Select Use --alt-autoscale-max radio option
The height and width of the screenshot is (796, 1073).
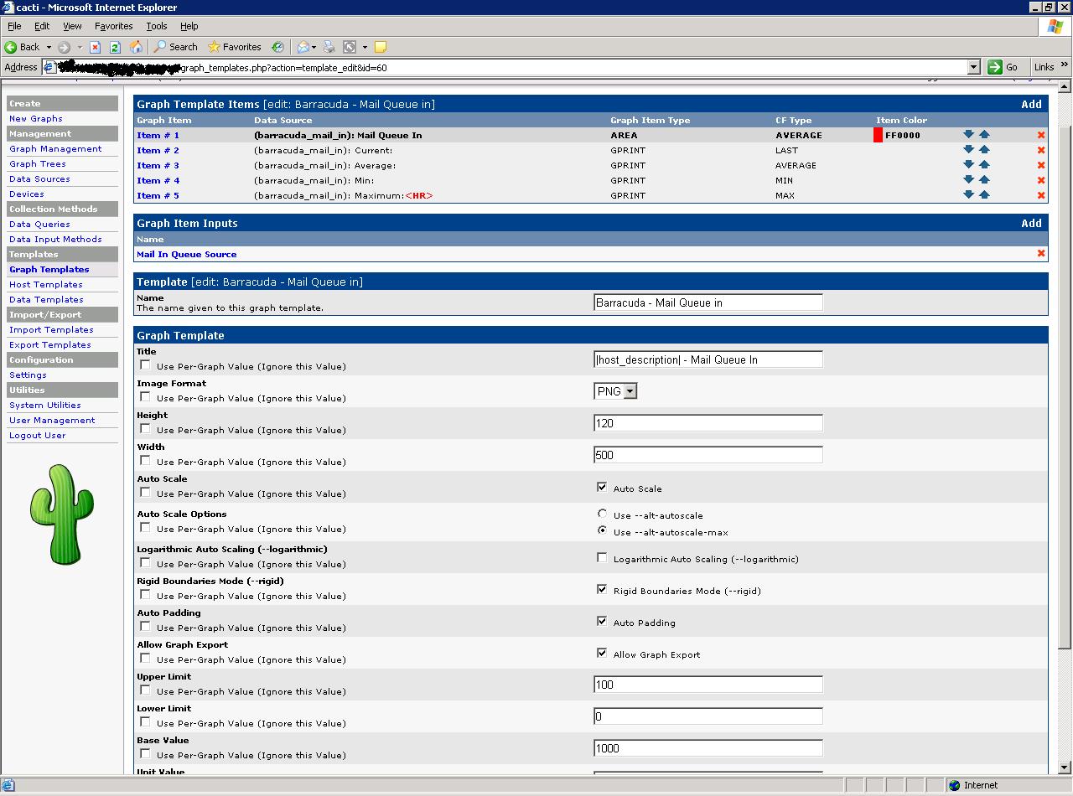[x=602, y=530]
